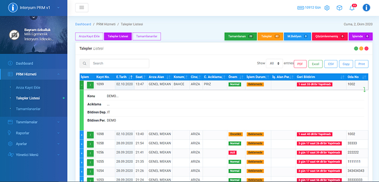Collapse the profile panel chevron
The width and height of the screenshot is (379, 182).
tap(33, 17)
